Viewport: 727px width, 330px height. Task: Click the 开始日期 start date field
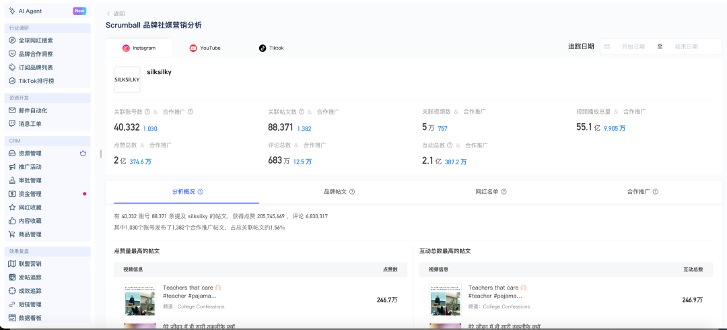tap(633, 46)
